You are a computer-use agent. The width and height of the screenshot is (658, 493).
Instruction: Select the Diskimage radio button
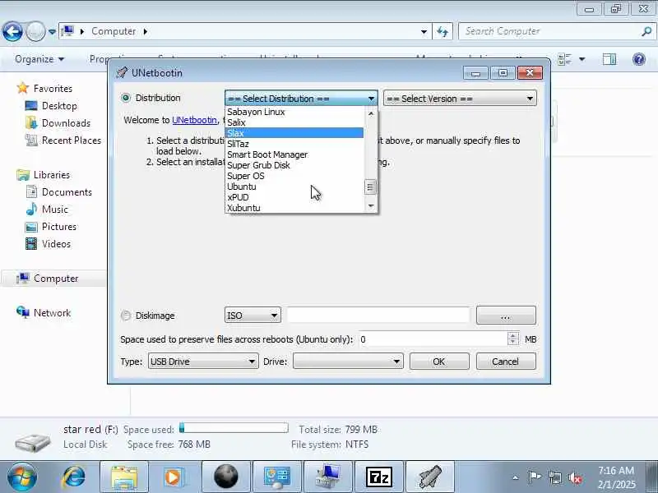tap(126, 316)
